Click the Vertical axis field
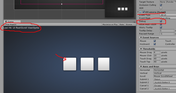The image size is (176, 93). click(x=165, y=73)
